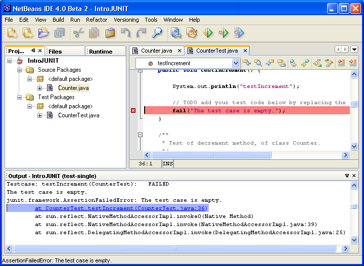364x266 pixels.
Task: Close the Projects panel tab
Action: pos(40,51)
